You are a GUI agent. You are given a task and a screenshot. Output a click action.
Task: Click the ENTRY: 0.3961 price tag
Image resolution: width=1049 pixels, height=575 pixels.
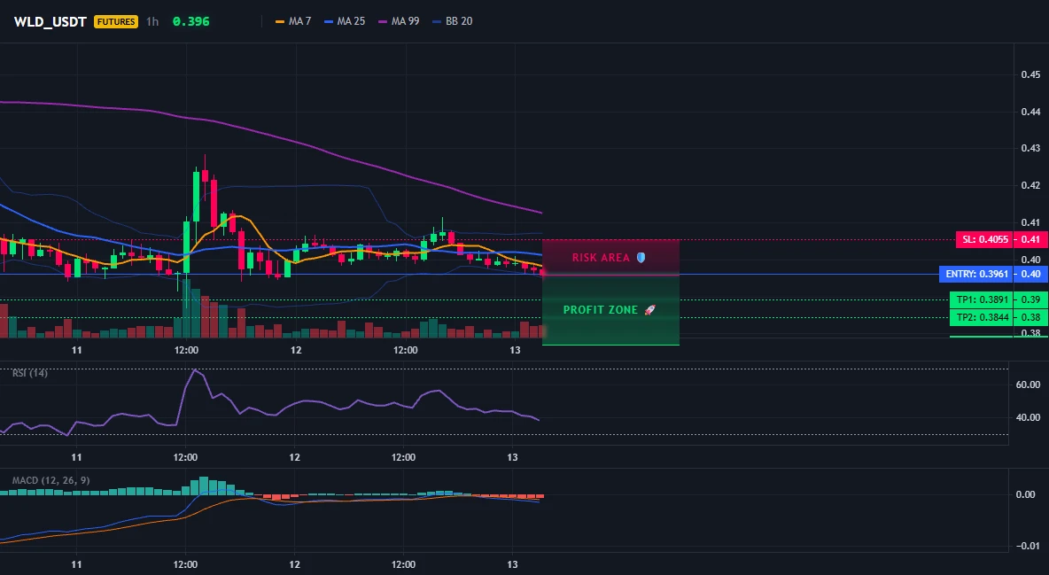pyautogui.click(x=976, y=274)
